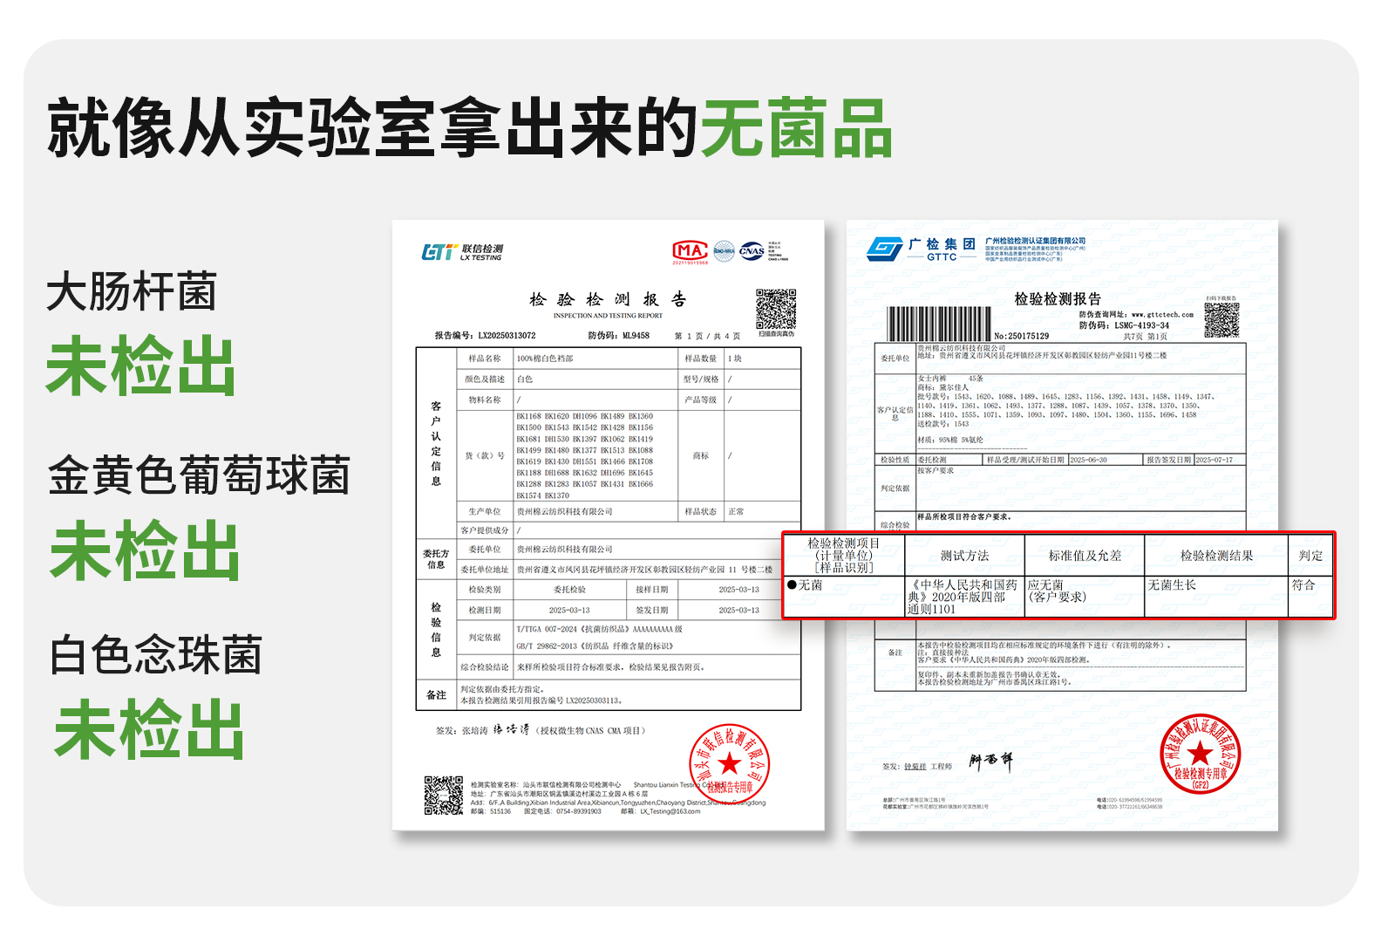Click the 判定 column header
The width and height of the screenshot is (1395, 943).
[1310, 556]
